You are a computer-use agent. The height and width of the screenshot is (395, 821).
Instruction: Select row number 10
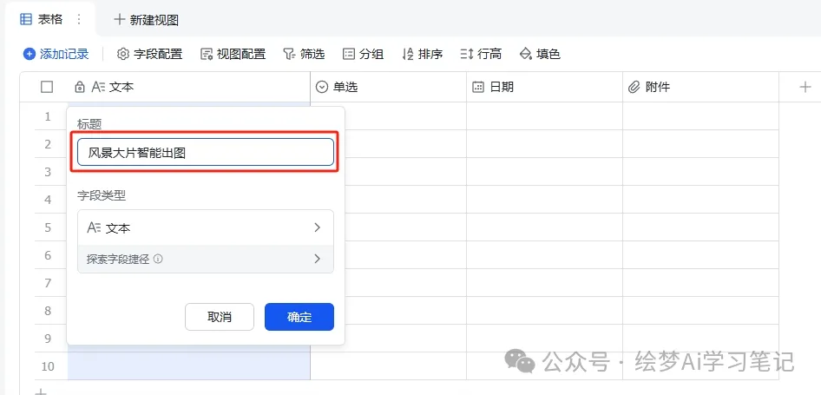pos(48,366)
